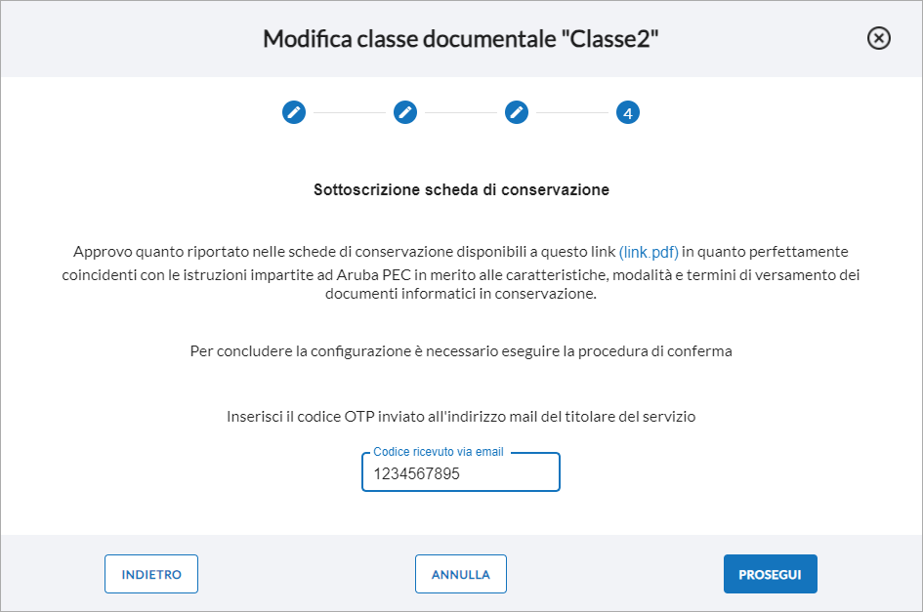Open the second step pencil icon
Viewport: 923px width, 612px height.
point(405,112)
